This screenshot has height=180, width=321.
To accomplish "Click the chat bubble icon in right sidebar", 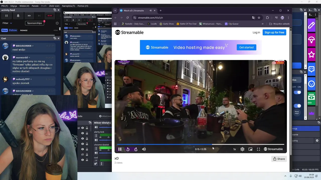I will tap(311, 69).
